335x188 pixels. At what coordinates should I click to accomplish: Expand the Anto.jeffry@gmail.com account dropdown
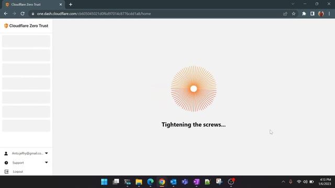click(47, 153)
